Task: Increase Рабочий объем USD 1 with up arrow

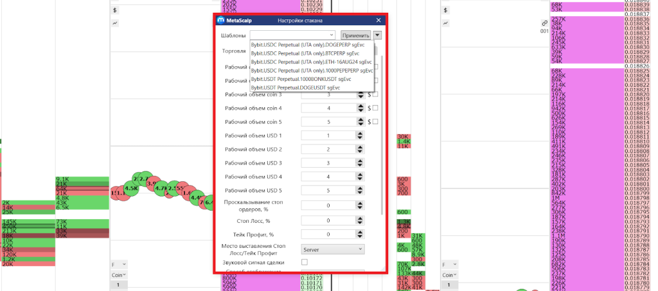Action: tap(360, 134)
